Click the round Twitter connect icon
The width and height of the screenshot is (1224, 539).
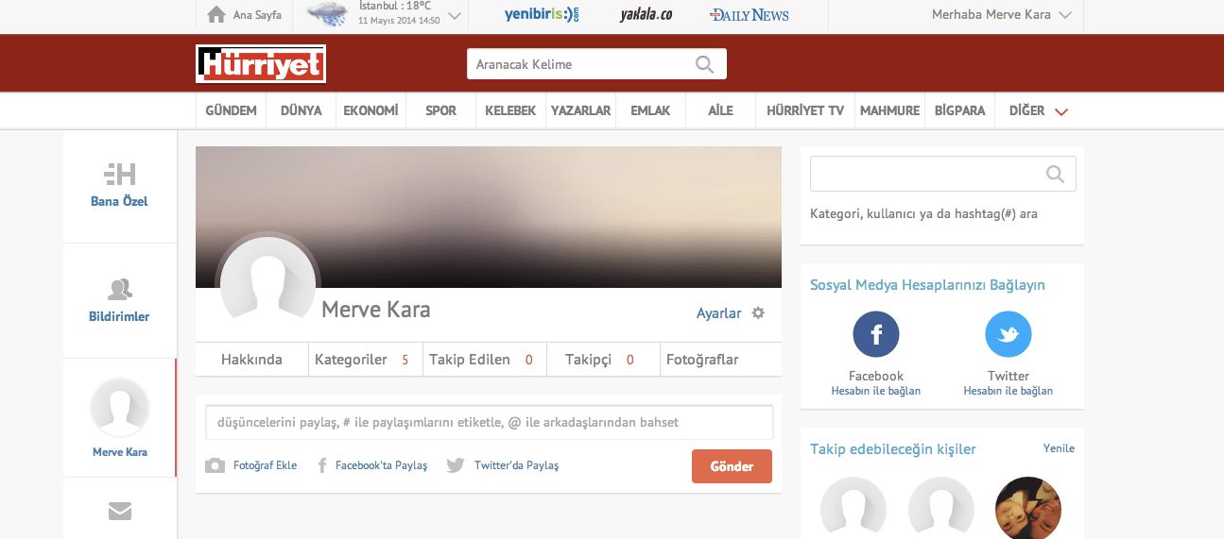tap(1009, 334)
